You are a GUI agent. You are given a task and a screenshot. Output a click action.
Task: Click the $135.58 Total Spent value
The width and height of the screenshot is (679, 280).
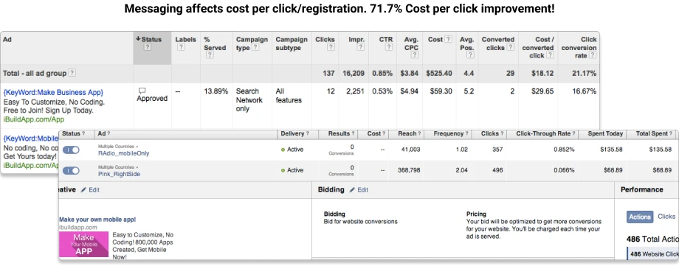(661, 150)
